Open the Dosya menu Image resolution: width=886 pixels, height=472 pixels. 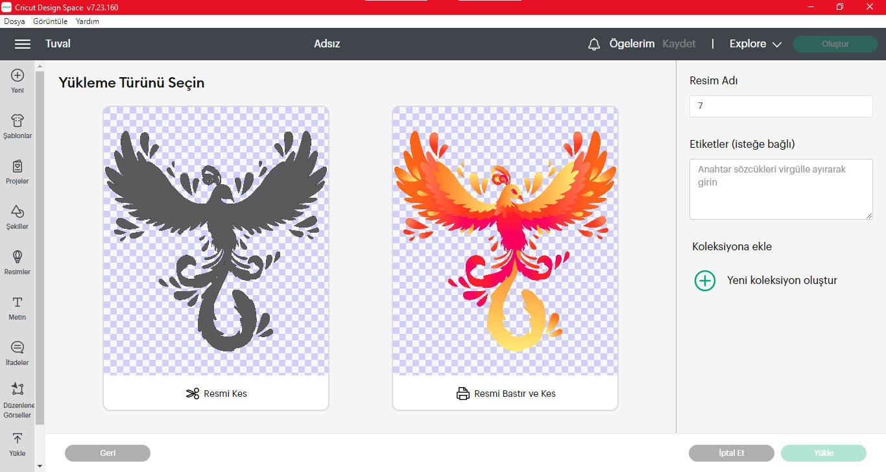pyautogui.click(x=13, y=21)
